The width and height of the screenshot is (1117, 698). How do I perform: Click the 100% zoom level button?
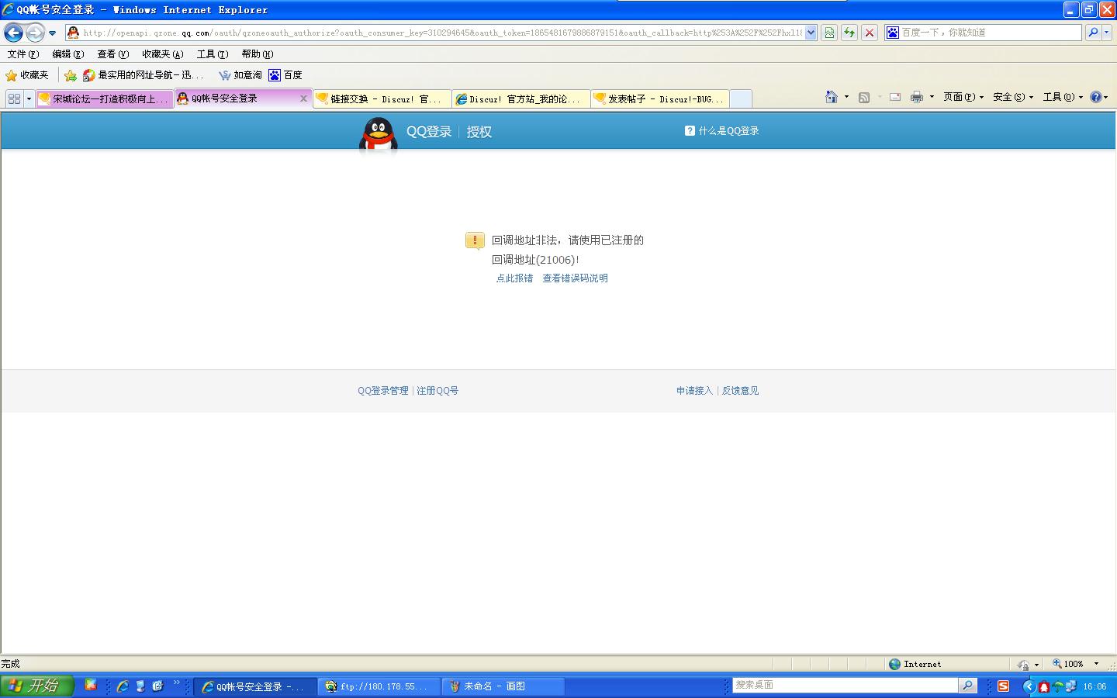pos(1075,664)
